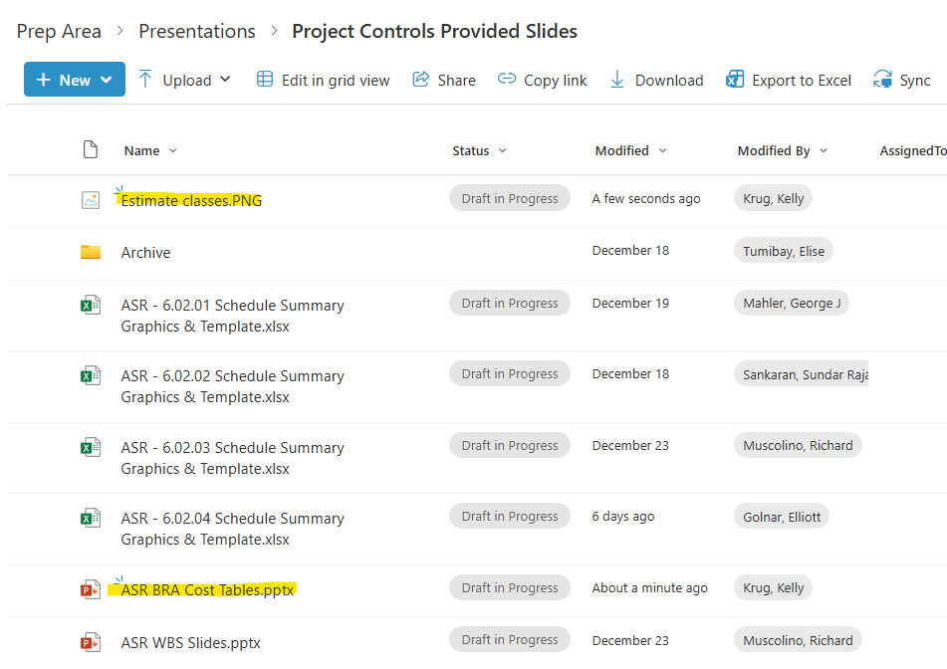Click the Sync icon
The width and height of the screenshot is (947, 669).
tap(882, 80)
